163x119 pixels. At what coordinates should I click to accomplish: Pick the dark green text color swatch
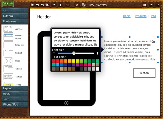(x=94, y=61)
